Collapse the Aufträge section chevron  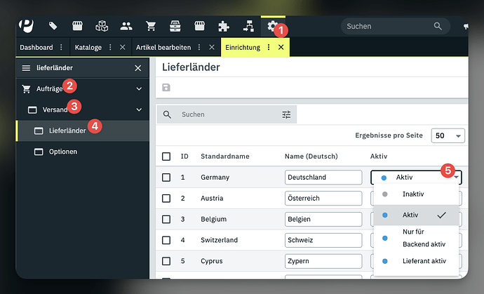point(139,89)
